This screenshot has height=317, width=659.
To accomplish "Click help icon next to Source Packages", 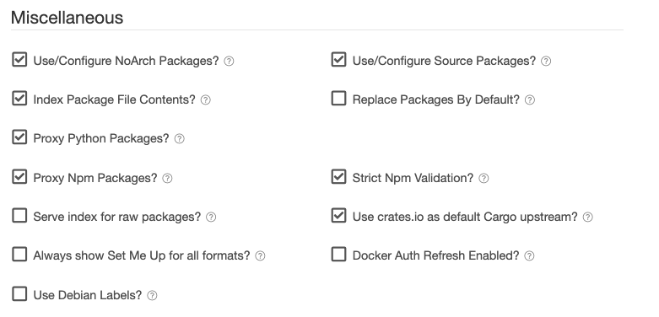I will pos(546,62).
